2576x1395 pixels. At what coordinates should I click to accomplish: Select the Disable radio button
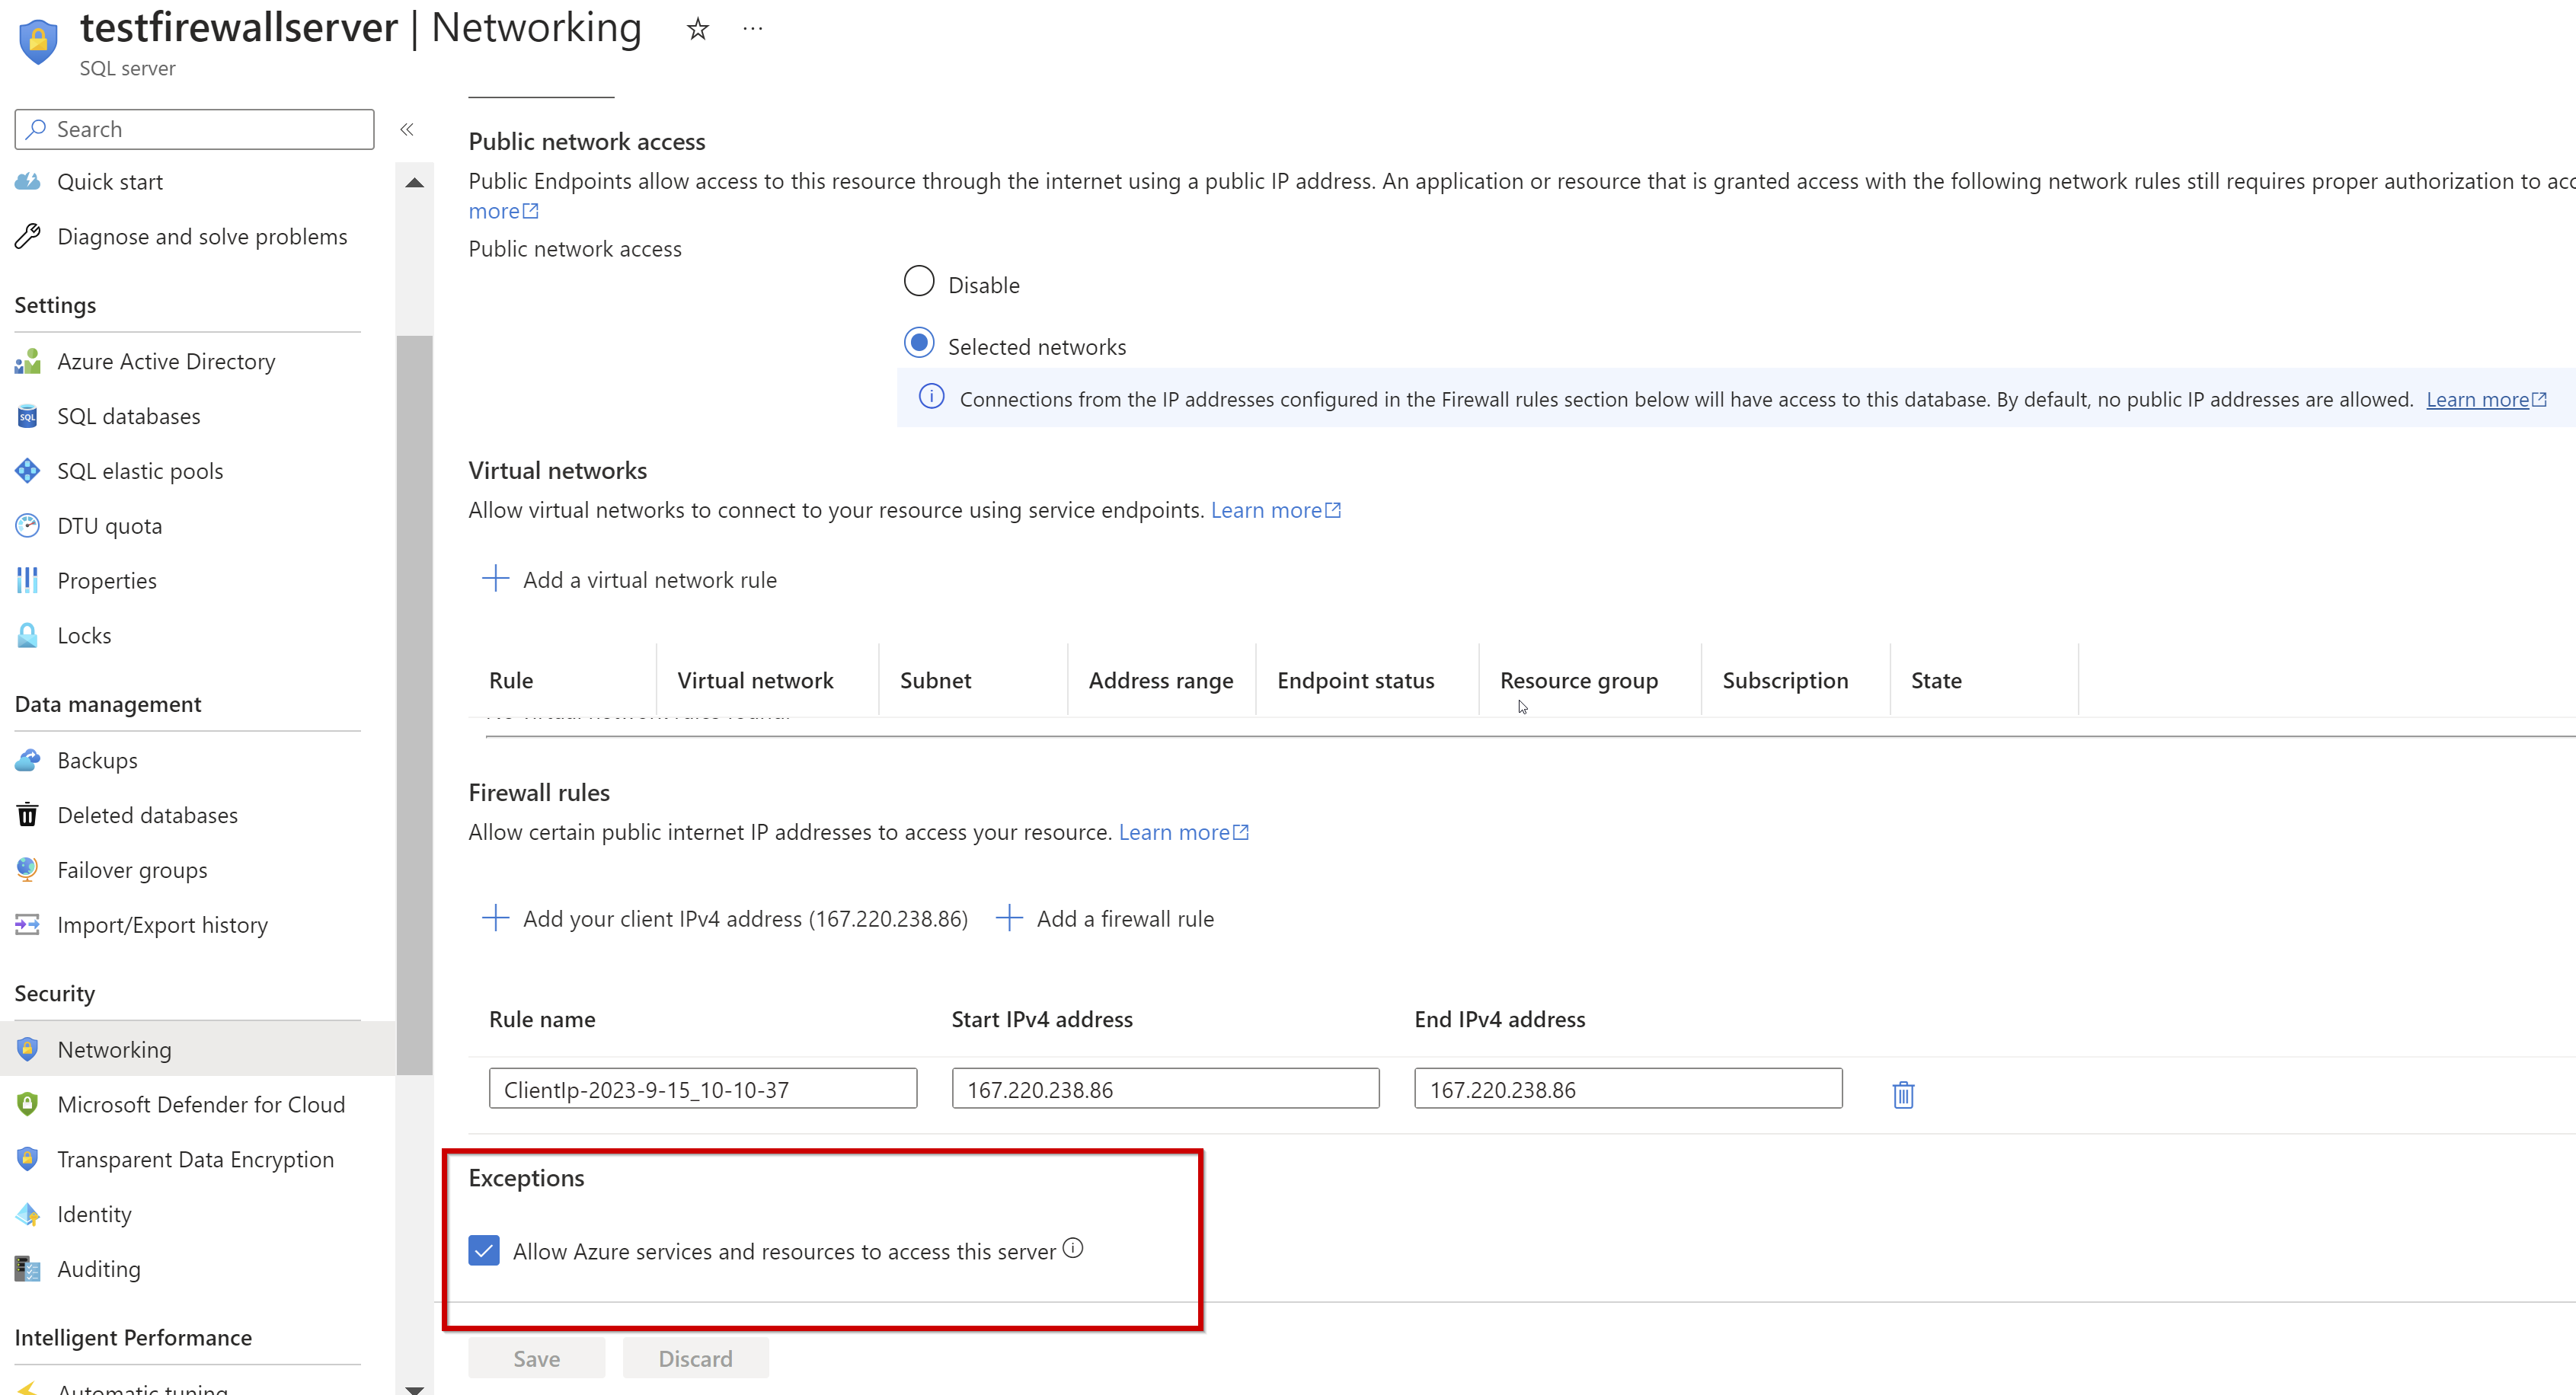pyautogui.click(x=919, y=281)
